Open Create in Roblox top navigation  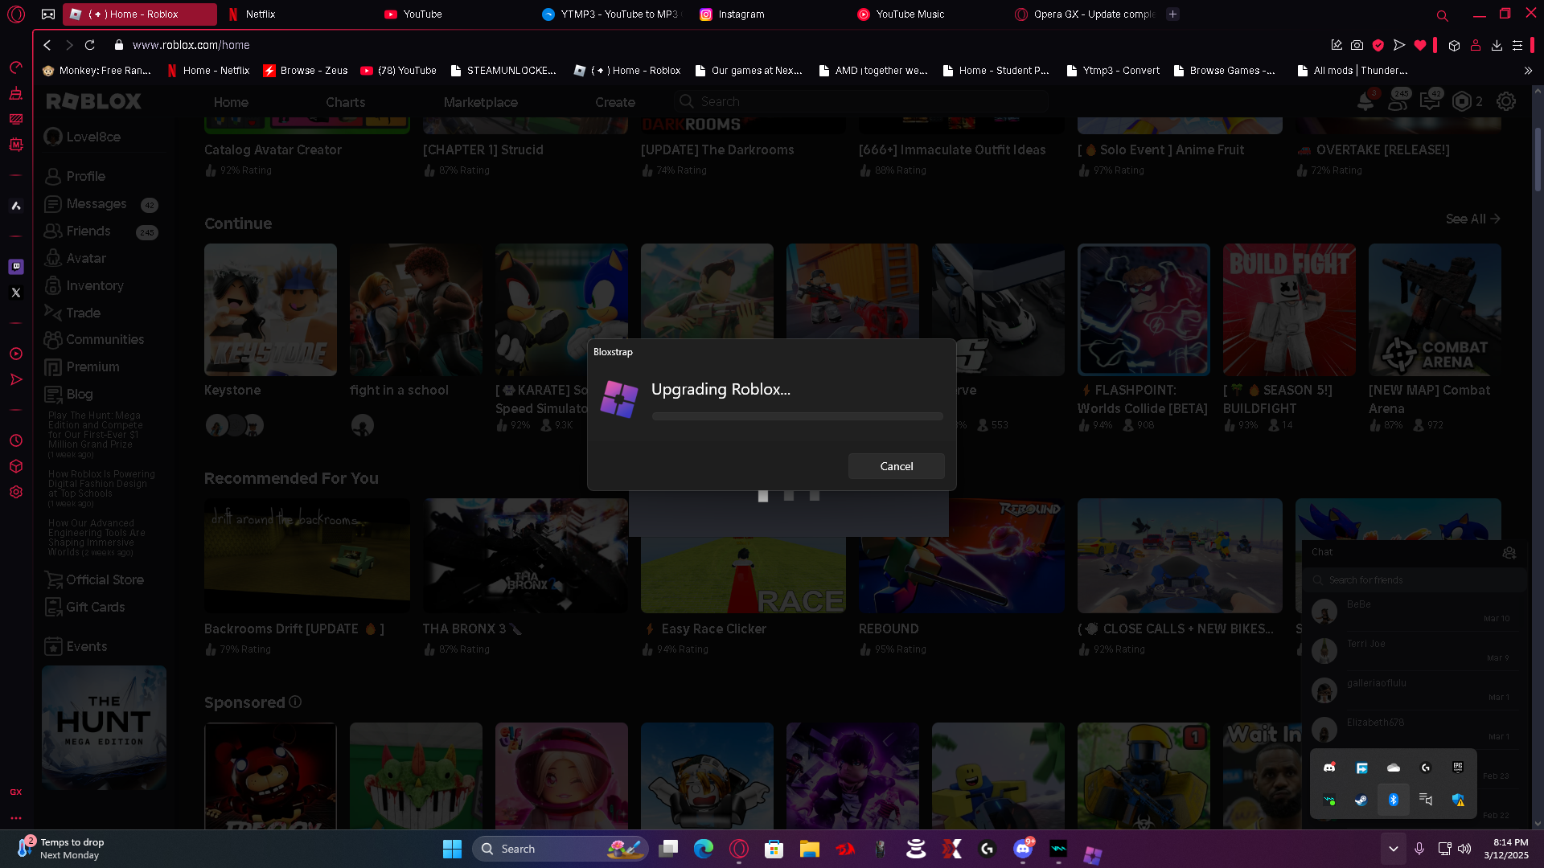(614, 102)
